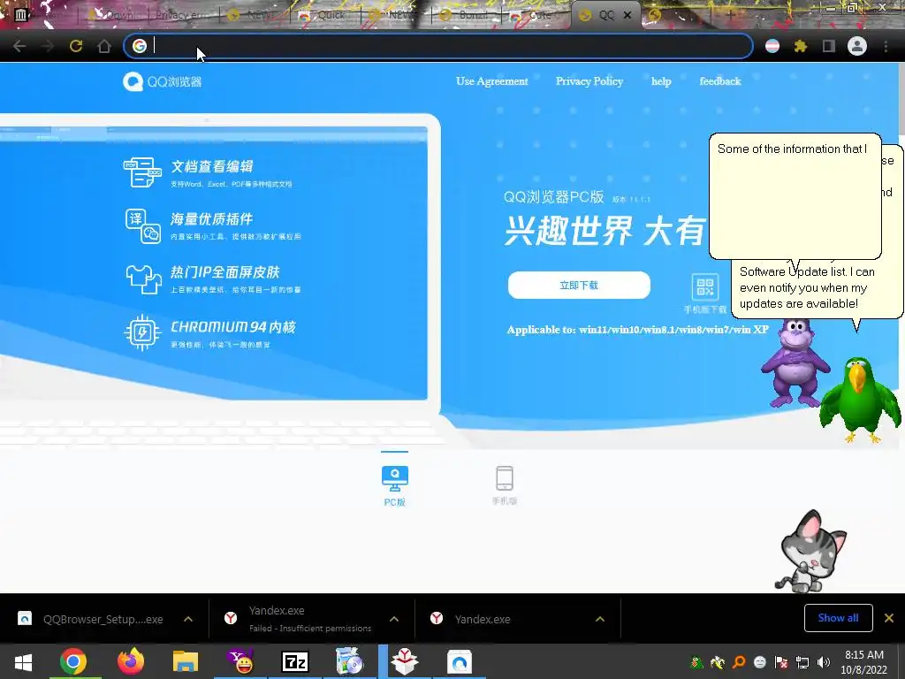Open the help link

[x=661, y=81]
